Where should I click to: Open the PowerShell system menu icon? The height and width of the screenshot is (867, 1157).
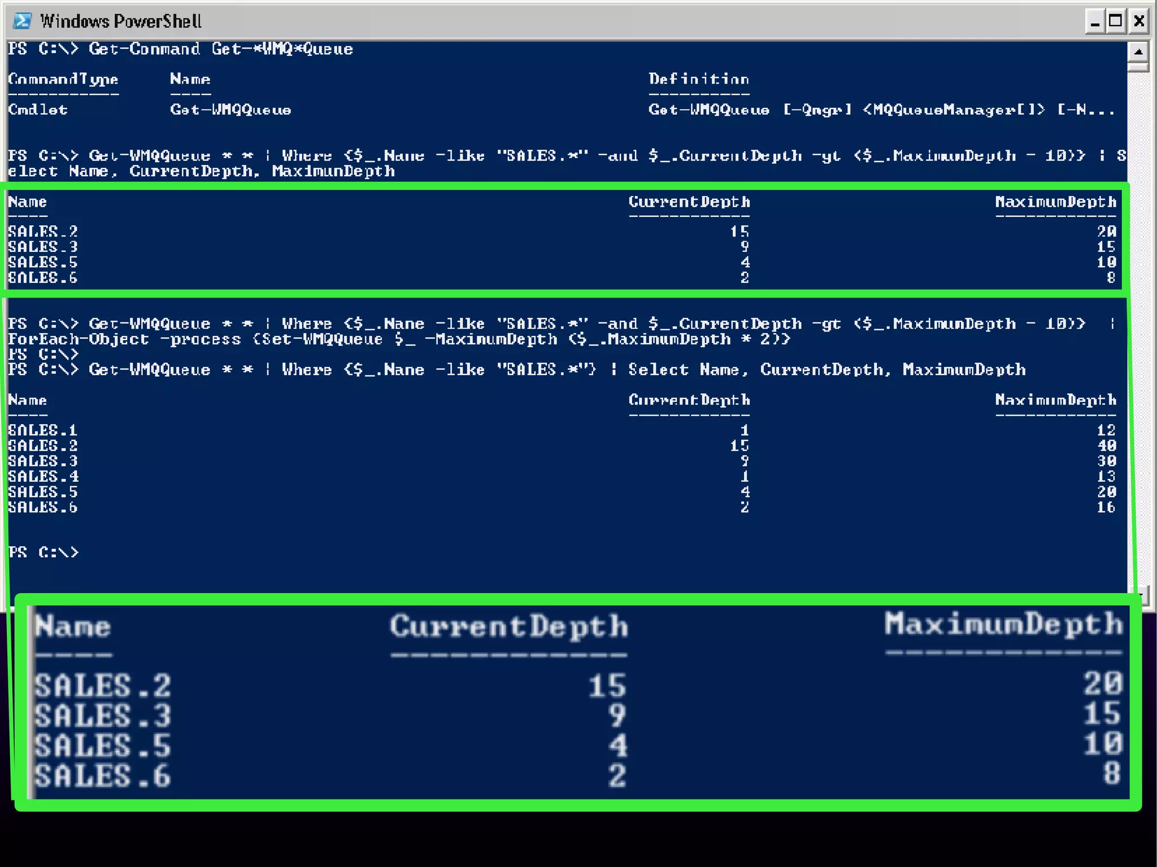tap(23, 21)
